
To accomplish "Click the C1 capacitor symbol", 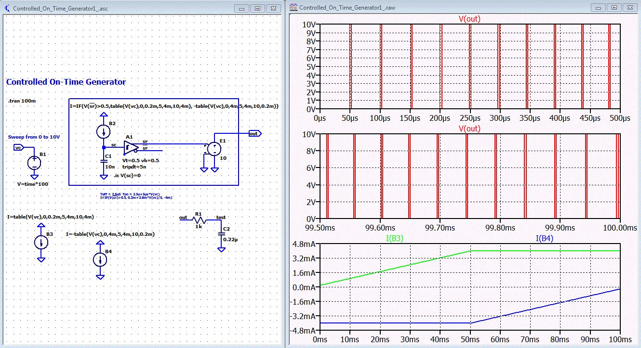I will tap(103, 162).
